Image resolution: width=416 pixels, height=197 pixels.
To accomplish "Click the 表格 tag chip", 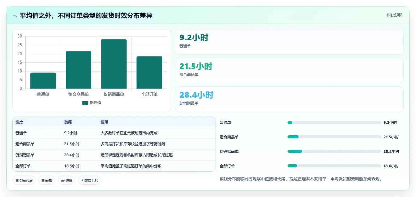I will pos(47,180).
